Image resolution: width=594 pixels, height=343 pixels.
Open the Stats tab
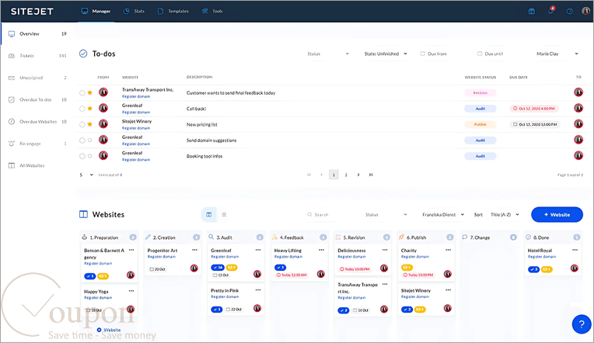click(x=134, y=12)
